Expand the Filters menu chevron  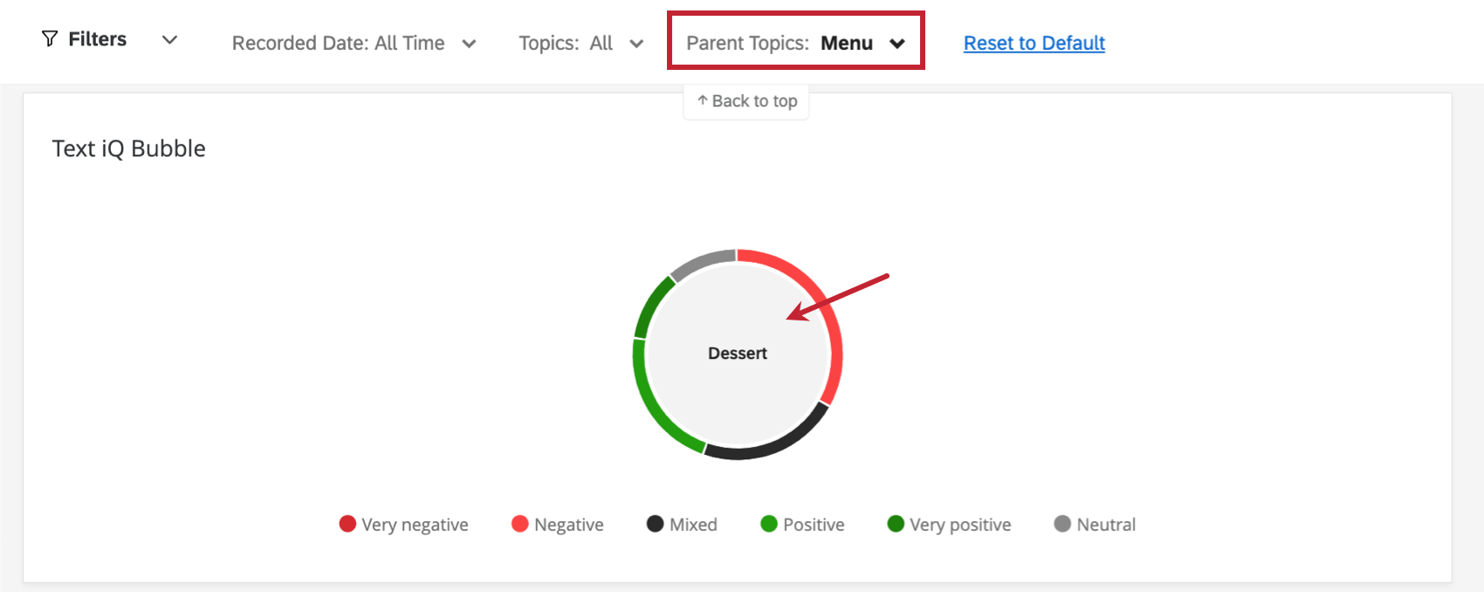pos(168,40)
